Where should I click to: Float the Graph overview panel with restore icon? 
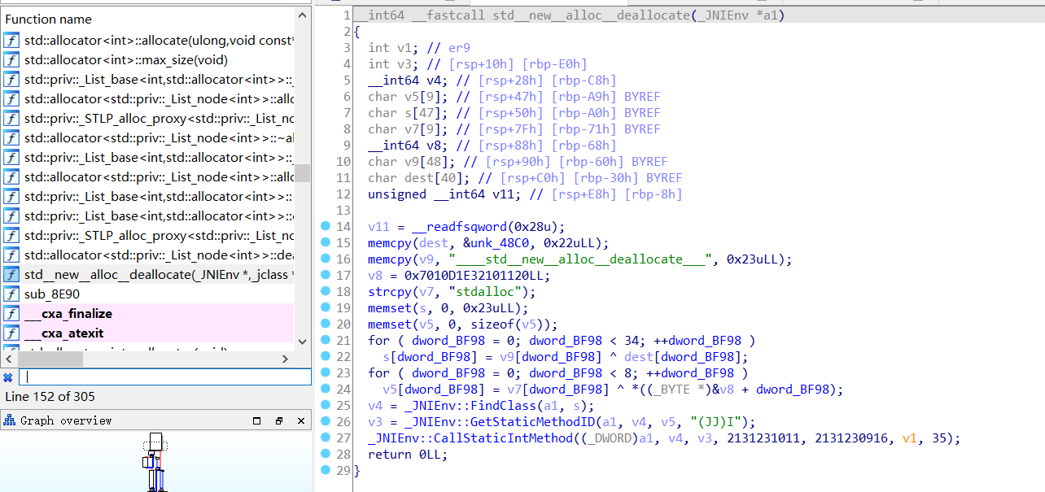tap(278, 421)
